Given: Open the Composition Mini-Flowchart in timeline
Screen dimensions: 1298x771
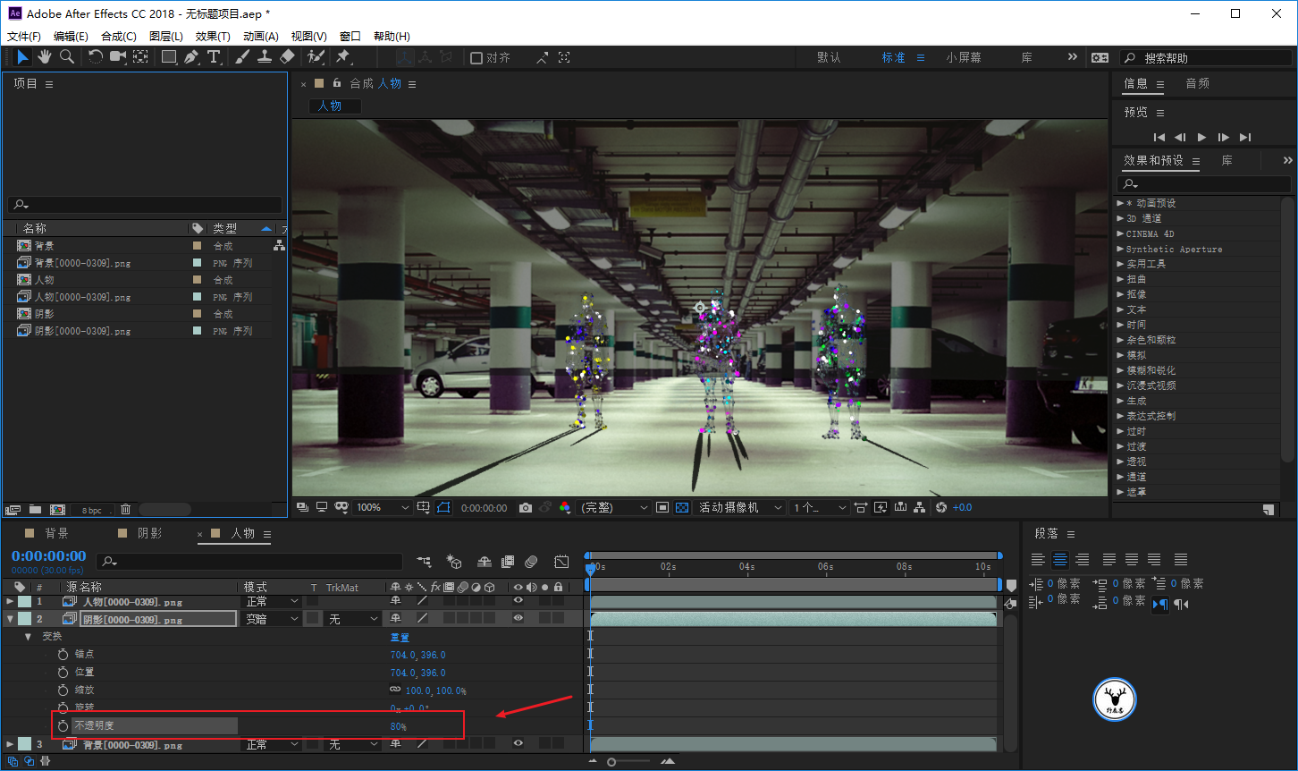Looking at the screenshot, I should (x=424, y=562).
